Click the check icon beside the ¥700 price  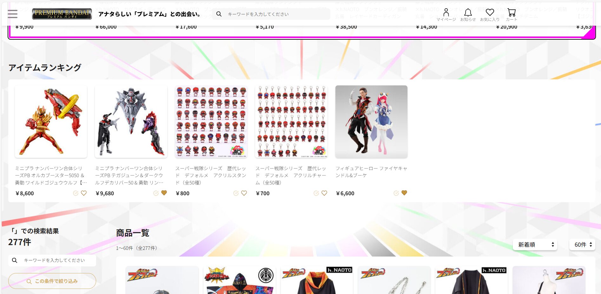pyautogui.click(x=316, y=193)
